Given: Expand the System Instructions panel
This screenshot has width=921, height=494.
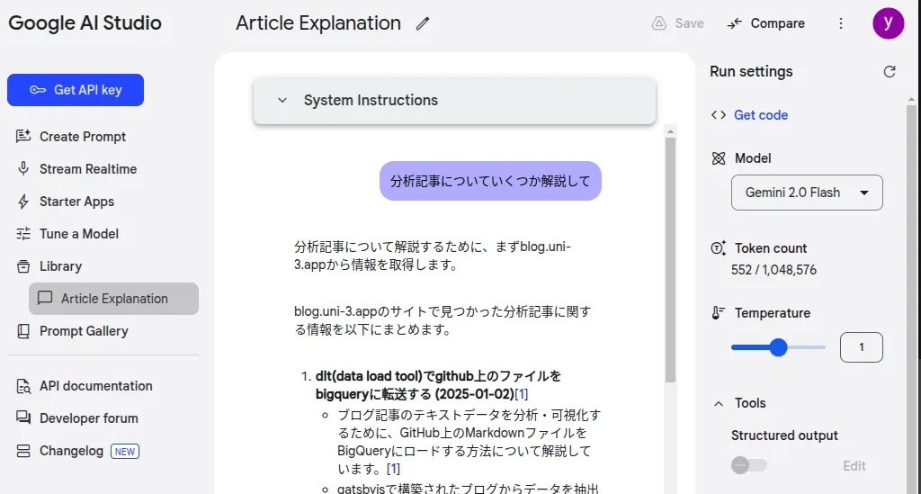Looking at the screenshot, I should tap(454, 101).
